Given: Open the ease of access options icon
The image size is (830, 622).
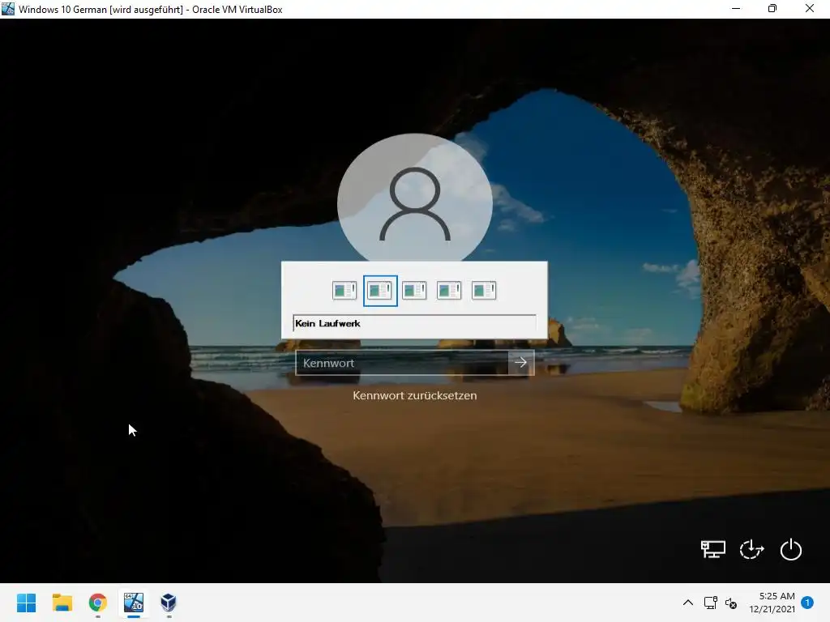Looking at the screenshot, I should point(751,550).
